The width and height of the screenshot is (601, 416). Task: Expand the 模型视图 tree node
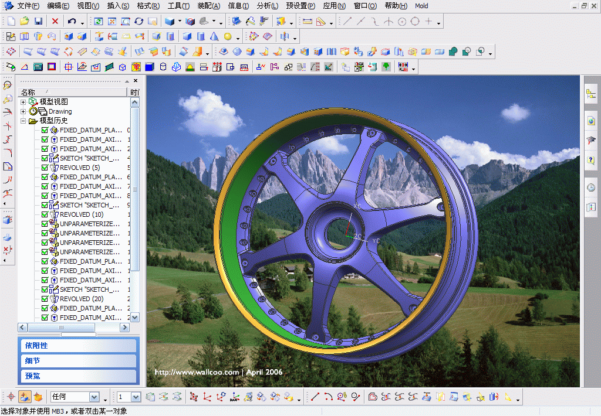coord(23,102)
